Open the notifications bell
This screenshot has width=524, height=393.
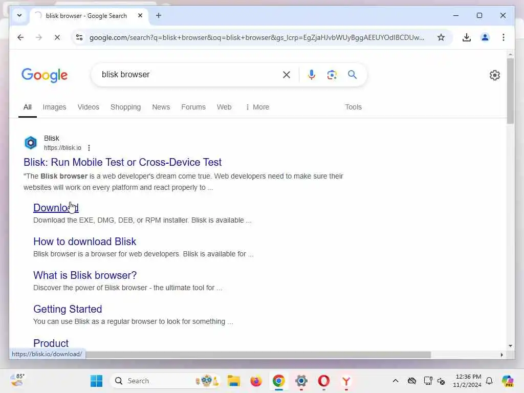(489, 381)
